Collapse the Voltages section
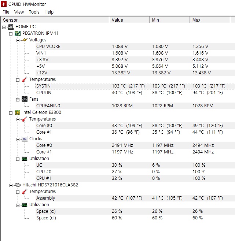Screen dimensions: 235x241 tap(18, 40)
